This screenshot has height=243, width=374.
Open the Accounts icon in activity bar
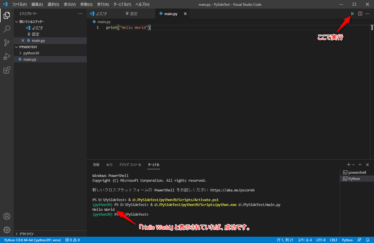point(7,216)
